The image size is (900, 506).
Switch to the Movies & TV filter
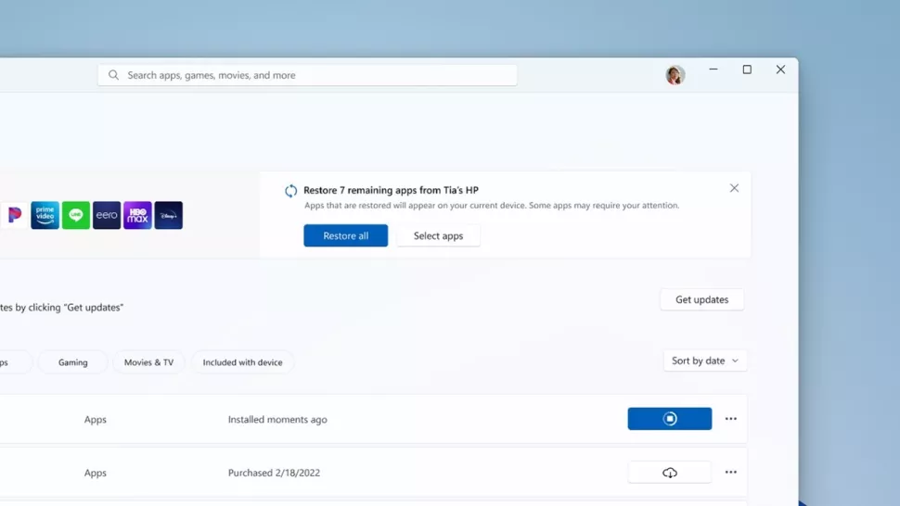point(148,362)
